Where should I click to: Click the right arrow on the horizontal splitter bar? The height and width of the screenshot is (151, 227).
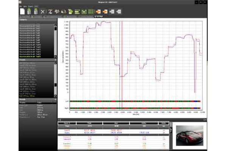pyautogui.click(x=205, y=120)
